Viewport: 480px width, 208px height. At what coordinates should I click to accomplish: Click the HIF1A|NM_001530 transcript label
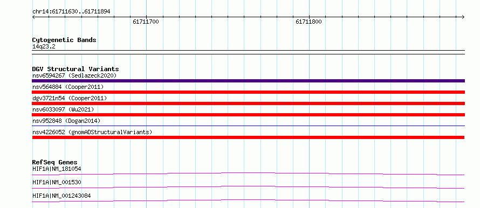(x=57, y=182)
